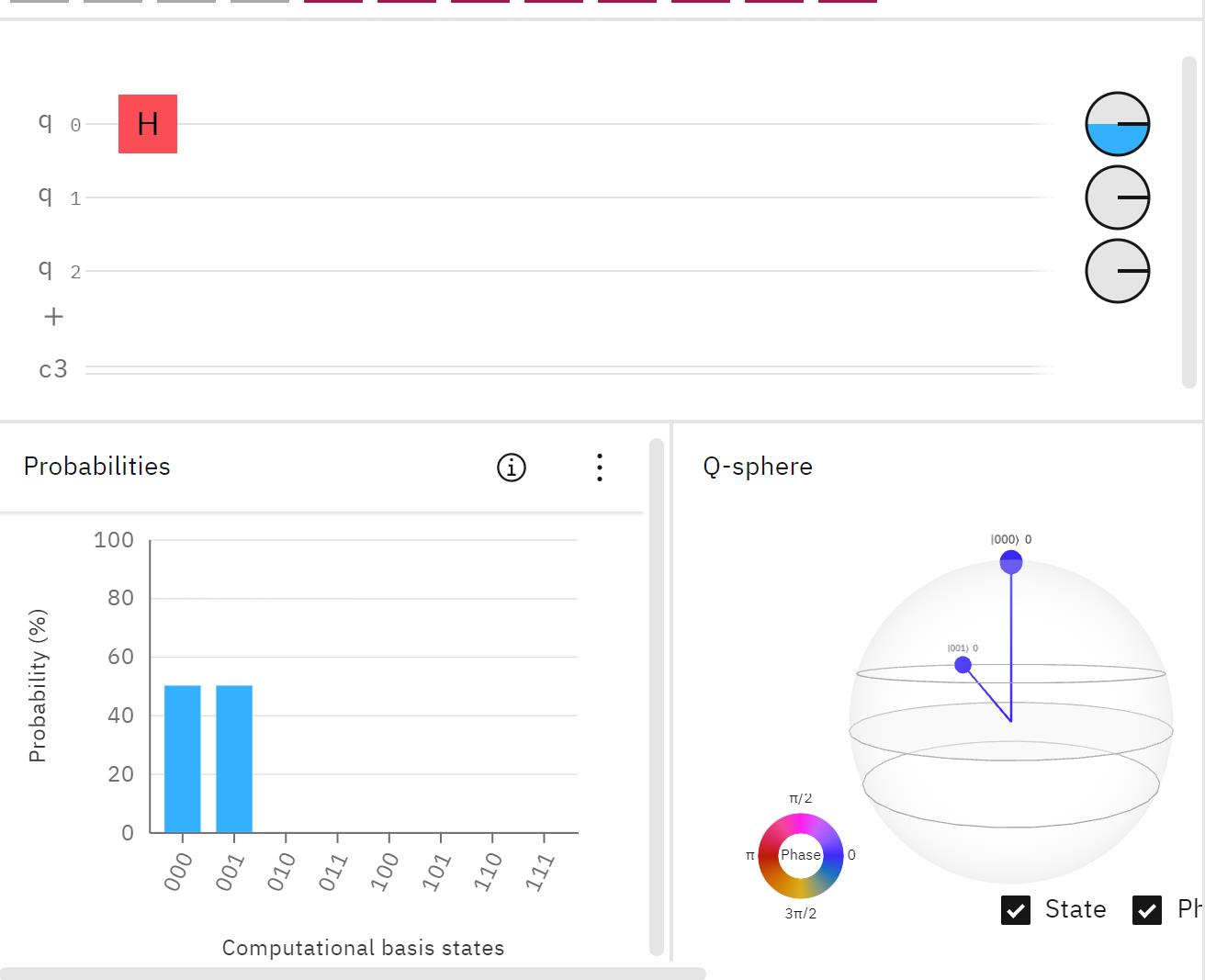Open Probabilities panel three-dot menu
1205x980 pixels.
click(x=599, y=467)
